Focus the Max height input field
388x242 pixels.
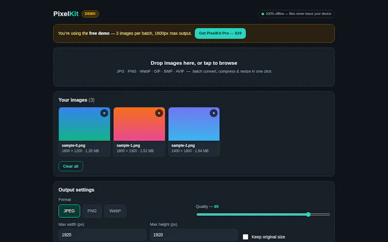click(194, 235)
